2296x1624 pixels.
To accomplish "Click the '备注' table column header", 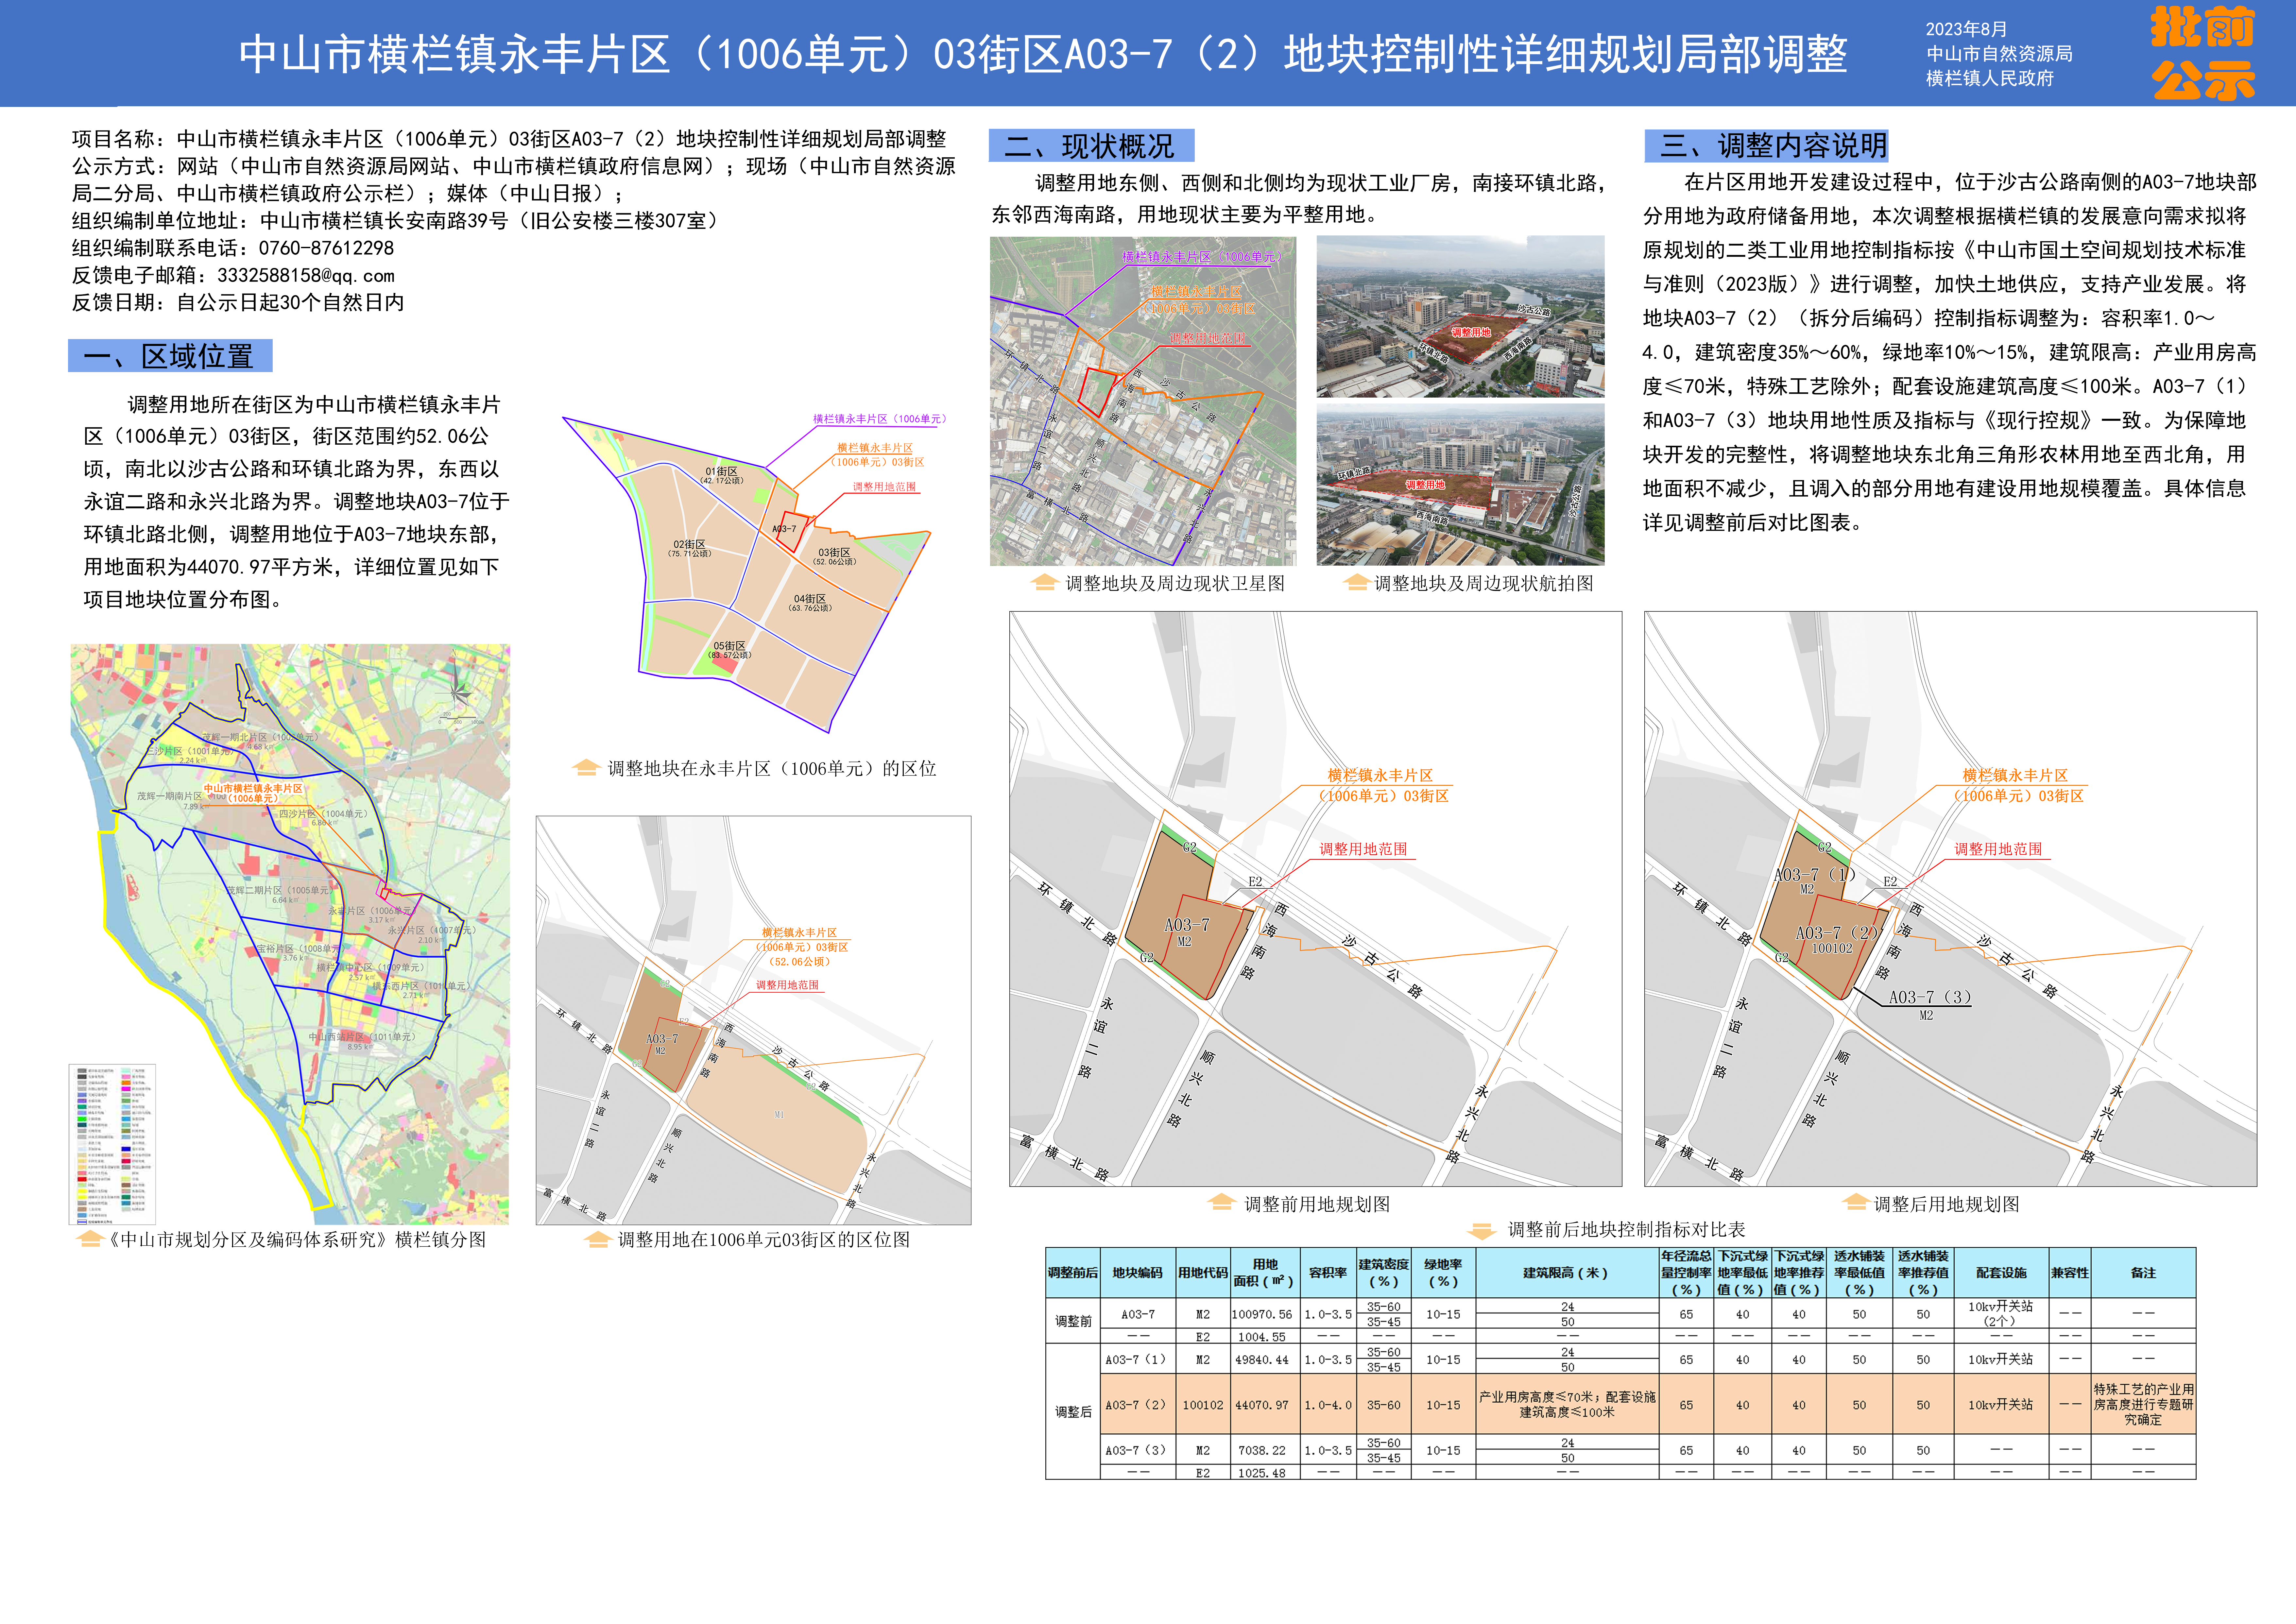I will (2143, 1273).
